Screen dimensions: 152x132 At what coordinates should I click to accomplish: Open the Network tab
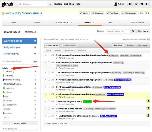(x=38, y=23)
